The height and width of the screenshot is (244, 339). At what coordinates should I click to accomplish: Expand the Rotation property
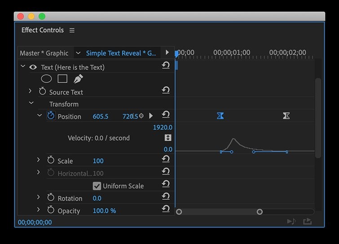click(x=38, y=197)
